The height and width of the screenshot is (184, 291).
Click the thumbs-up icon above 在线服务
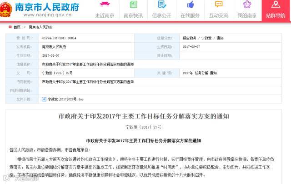[x=191, y=5]
